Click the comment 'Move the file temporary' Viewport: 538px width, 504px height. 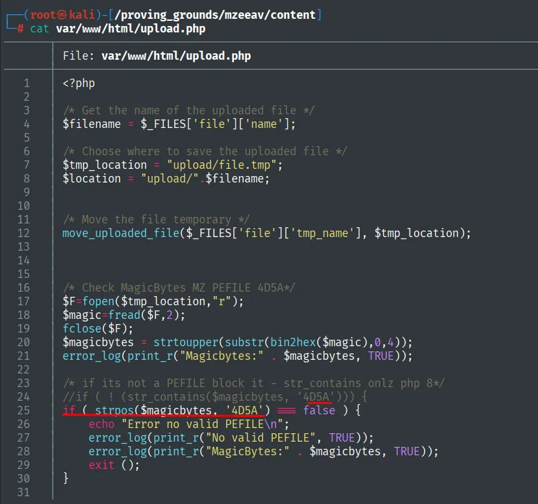(156, 220)
